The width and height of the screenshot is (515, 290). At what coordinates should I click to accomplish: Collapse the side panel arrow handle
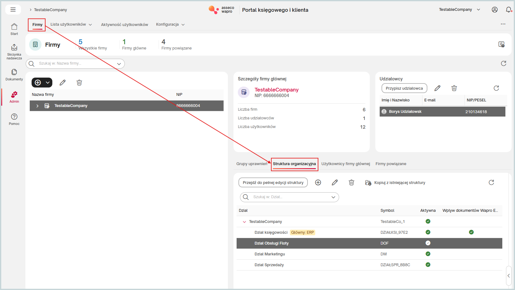coord(508,275)
